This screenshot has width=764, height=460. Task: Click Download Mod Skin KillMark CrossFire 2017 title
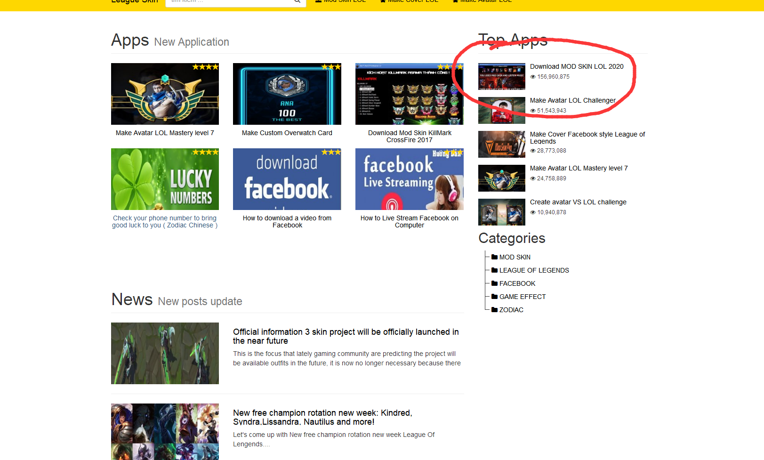click(410, 137)
